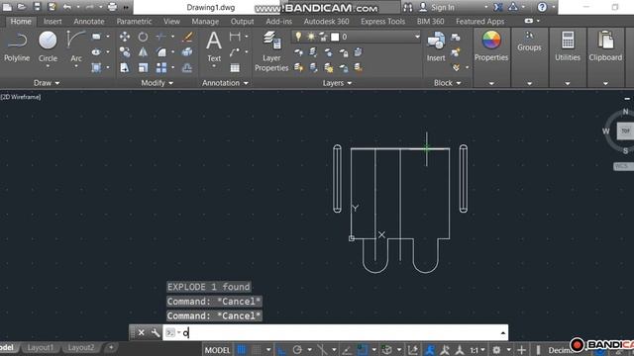Image resolution: width=634 pixels, height=356 pixels.
Task: Close the command line with X
Action: [x=141, y=332]
